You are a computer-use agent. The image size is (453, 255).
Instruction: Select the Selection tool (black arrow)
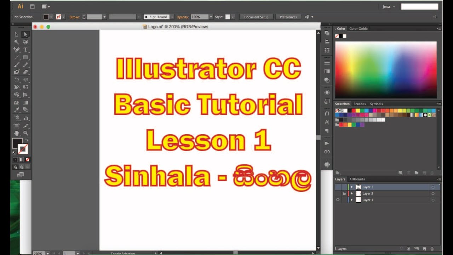[x=16, y=34]
